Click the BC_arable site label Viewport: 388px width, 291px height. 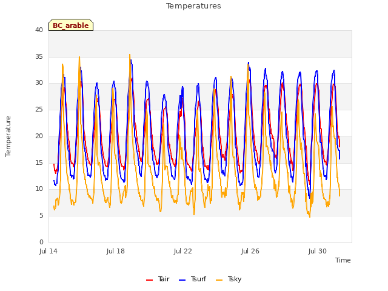pyautogui.click(x=71, y=25)
